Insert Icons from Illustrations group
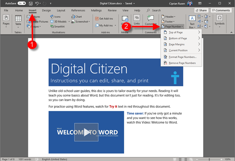235x161 pixels. pyautogui.click(x=55, y=17)
